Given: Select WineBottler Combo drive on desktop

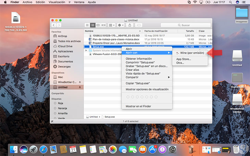Looking at the screenshot, I should (x=237, y=103).
